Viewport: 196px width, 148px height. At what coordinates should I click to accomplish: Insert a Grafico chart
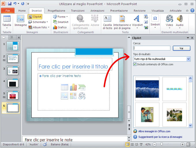tap(60, 27)
